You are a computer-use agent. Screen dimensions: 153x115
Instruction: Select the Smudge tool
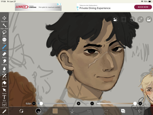point(4,62)
